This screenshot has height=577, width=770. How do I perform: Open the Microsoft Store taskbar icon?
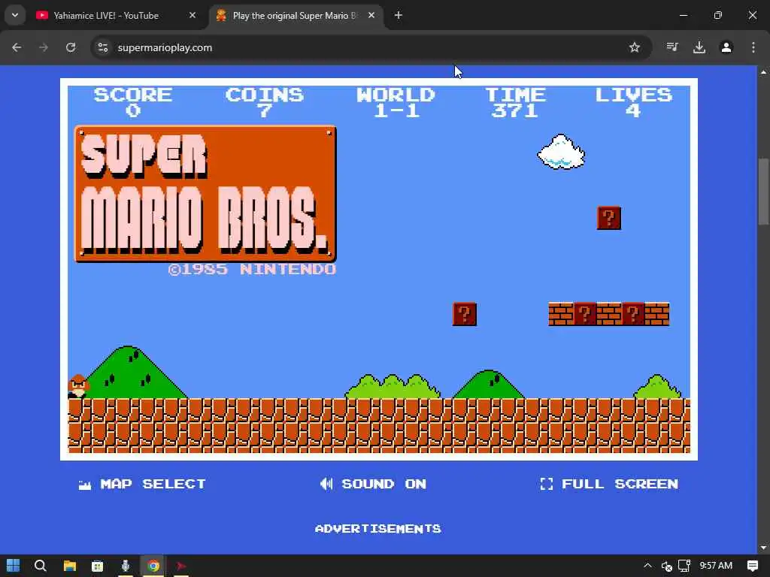97,566
